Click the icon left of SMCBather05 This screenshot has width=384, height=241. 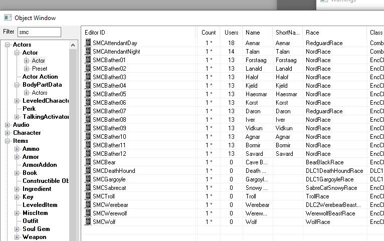tap(88, 94)
